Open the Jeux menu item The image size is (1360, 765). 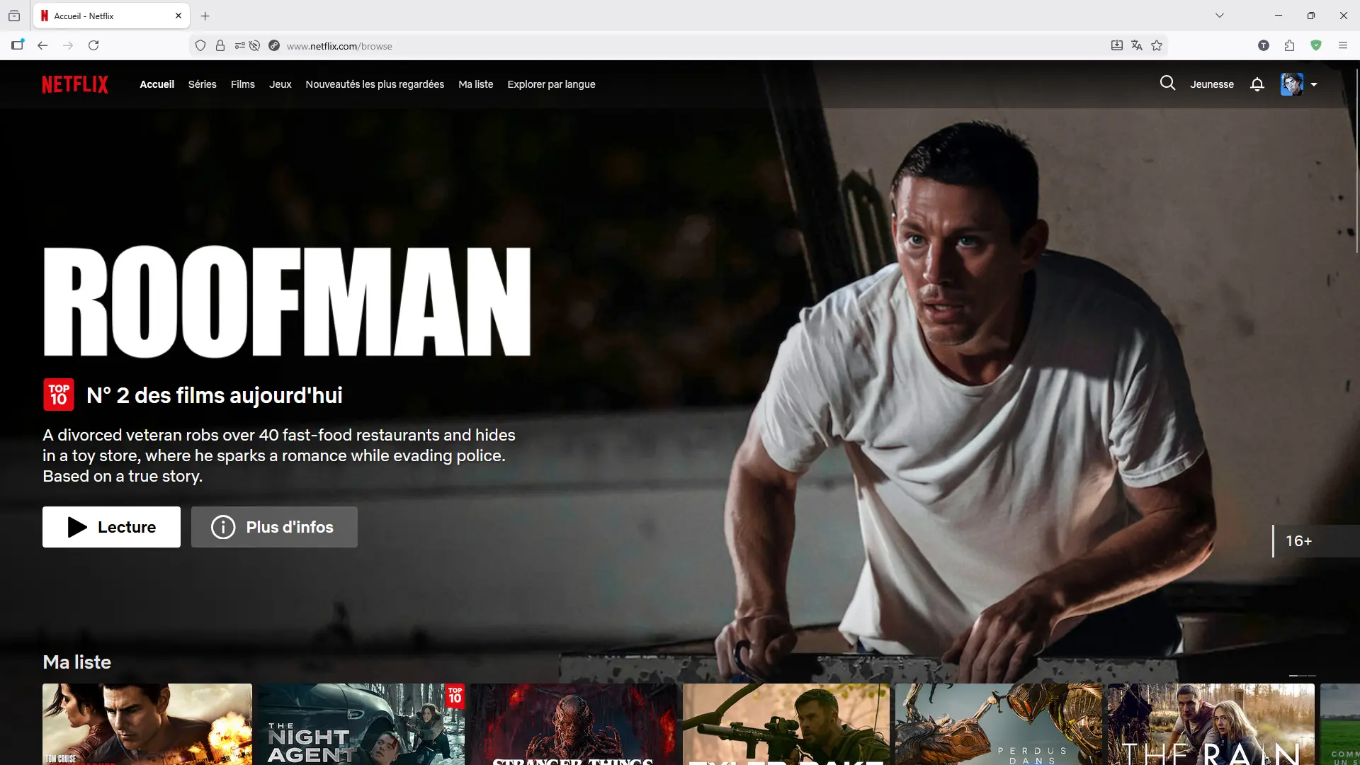tap(280, 84)
